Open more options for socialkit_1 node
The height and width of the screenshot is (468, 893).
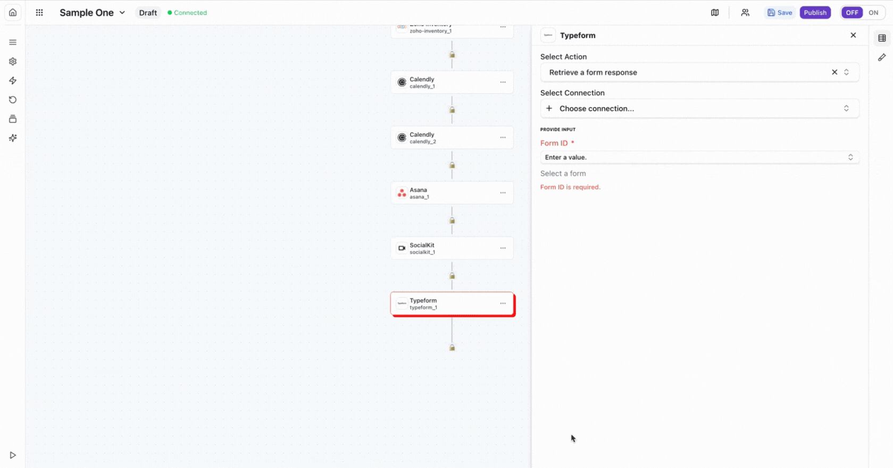pos(503,248)
